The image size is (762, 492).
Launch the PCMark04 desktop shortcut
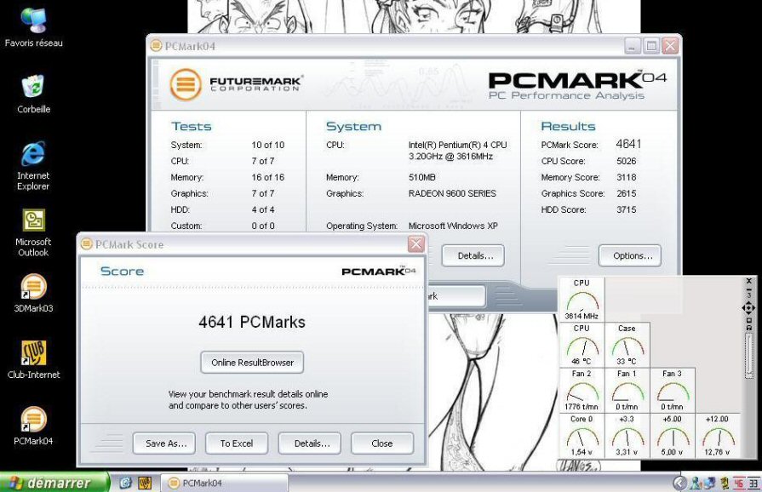click(33, 426)
